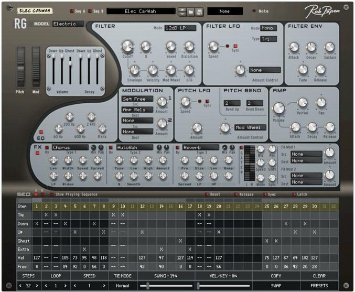This screenshot has height=292, width=355.
Task: Click the Filter Distortion knob
Action: [189, 46]
